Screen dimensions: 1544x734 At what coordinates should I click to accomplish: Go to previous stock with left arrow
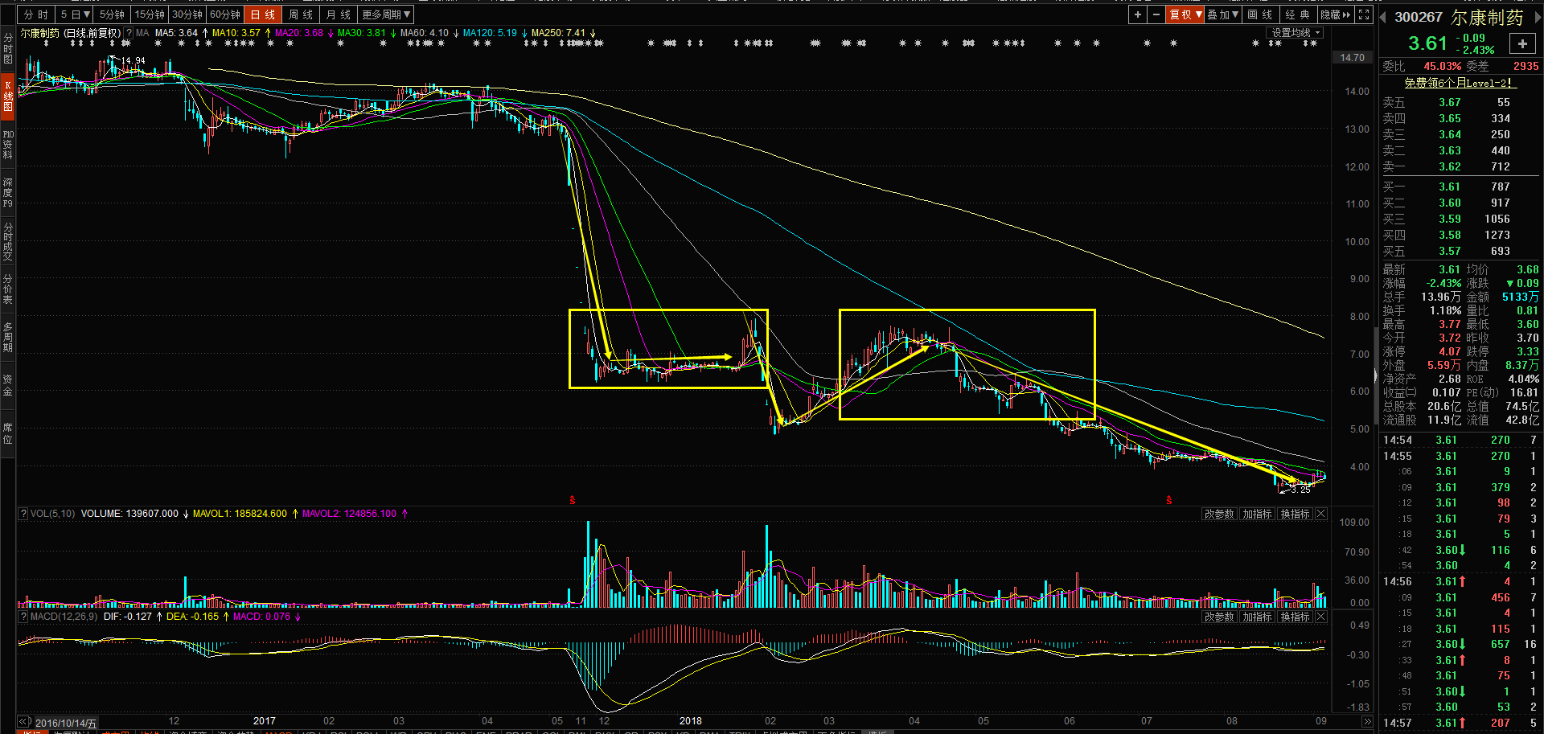tap(1382, 18)
